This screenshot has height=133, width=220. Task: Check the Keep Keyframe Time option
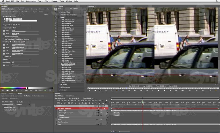coord(3,107)
